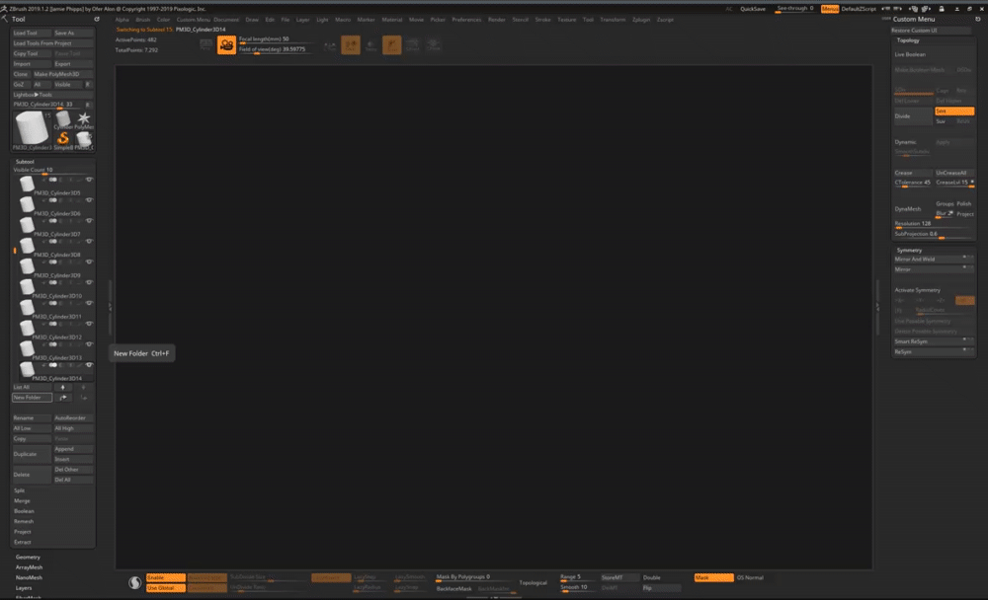The width and height of the screenshot is (988, 600).
Task: Click the Save As button
Action: point(73,33)
